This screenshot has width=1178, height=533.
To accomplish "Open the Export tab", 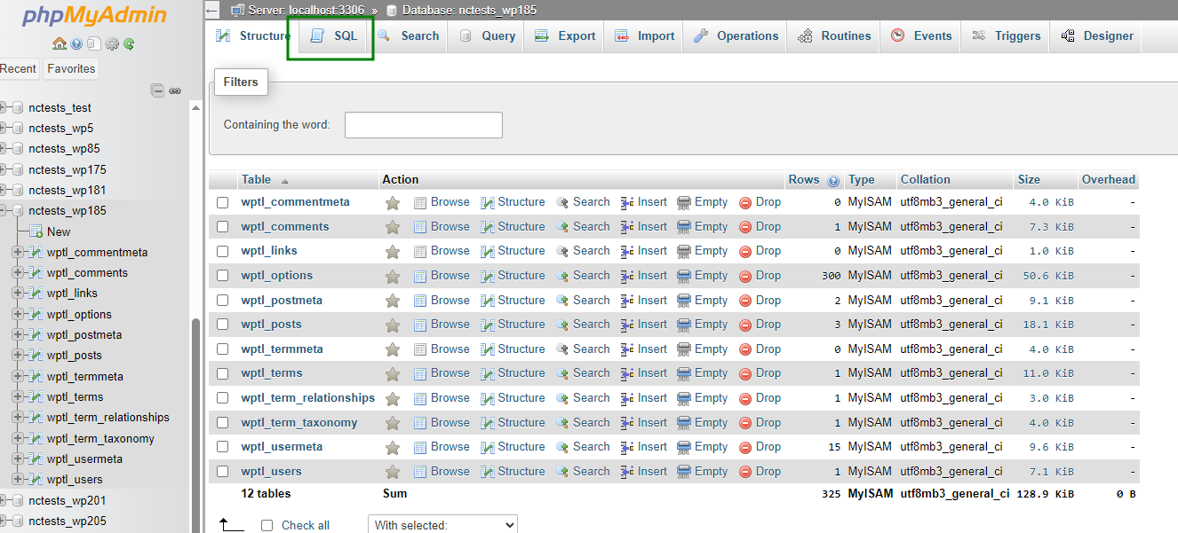I will tap(565, 36).
